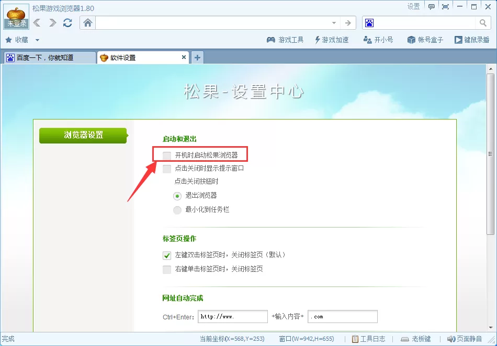Click the feedback speech bubble icon
This screenshot has width=497, height=346.
tap(432, 7)
